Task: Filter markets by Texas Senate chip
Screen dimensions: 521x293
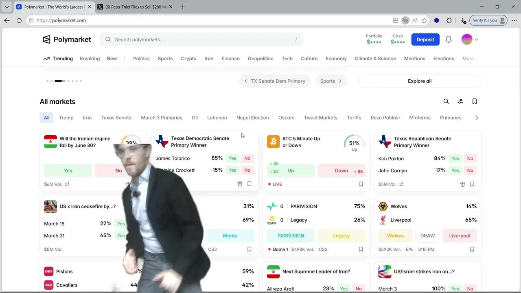Action: pyautogui.click(x=116, y=118)
